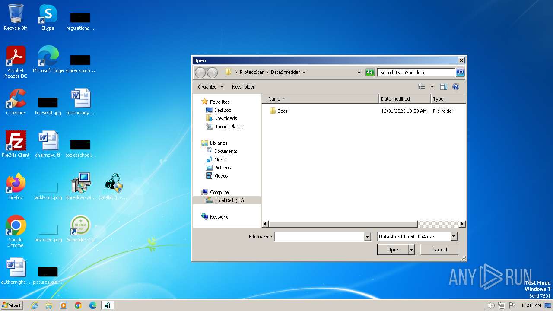Select Desktop under Favorites
The width and height of the screenshot is (553, 311).
point(222,110)
